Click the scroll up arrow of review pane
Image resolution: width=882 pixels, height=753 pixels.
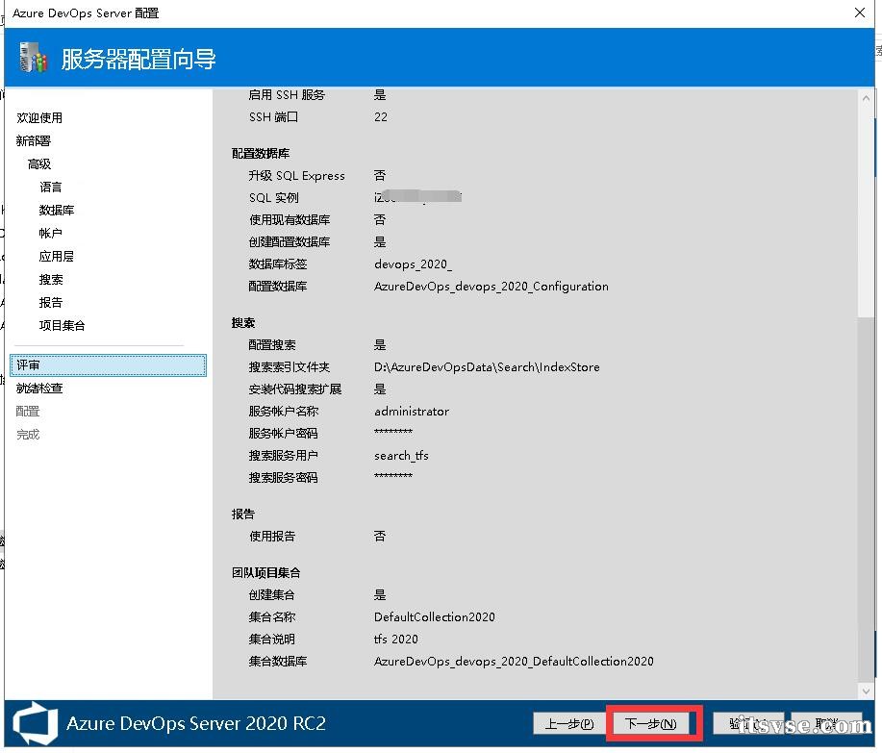(x=866, y=98)
